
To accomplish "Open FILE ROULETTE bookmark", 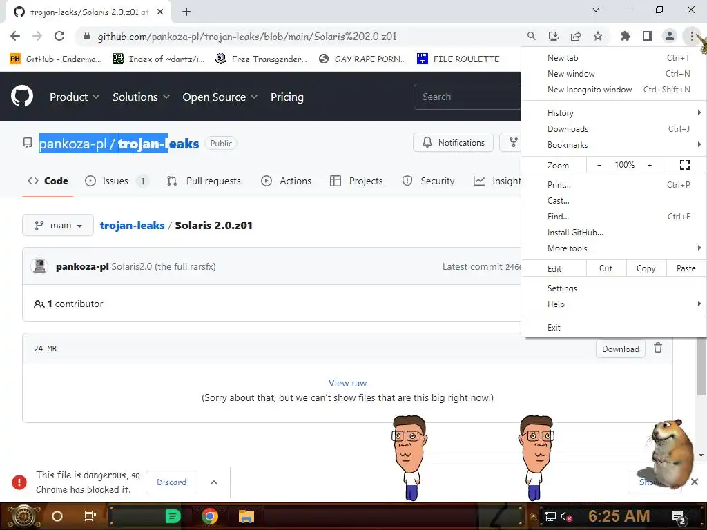I will [458, 59].
